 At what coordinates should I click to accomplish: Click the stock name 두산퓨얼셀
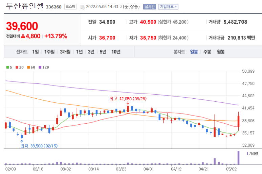click(x=25, y=6)
